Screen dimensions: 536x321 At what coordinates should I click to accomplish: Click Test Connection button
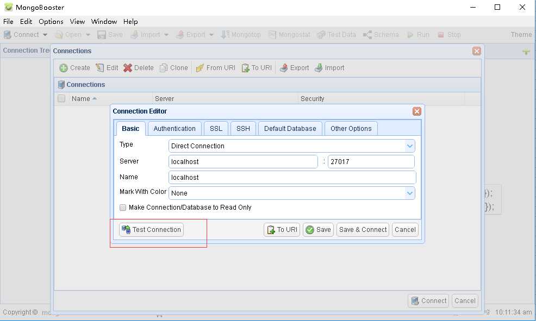pyautogui.click(x=152, y=230)
